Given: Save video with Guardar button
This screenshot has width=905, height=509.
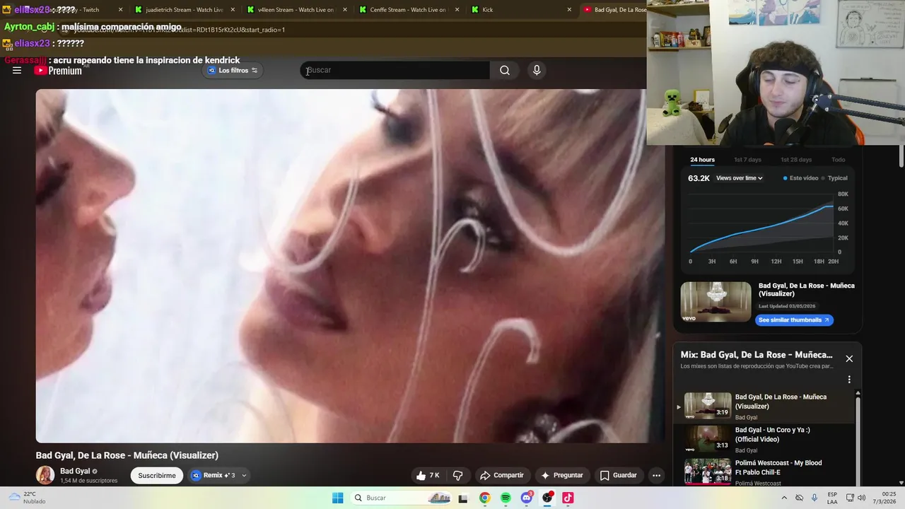Looking at the screenshot, I should 619,475.
